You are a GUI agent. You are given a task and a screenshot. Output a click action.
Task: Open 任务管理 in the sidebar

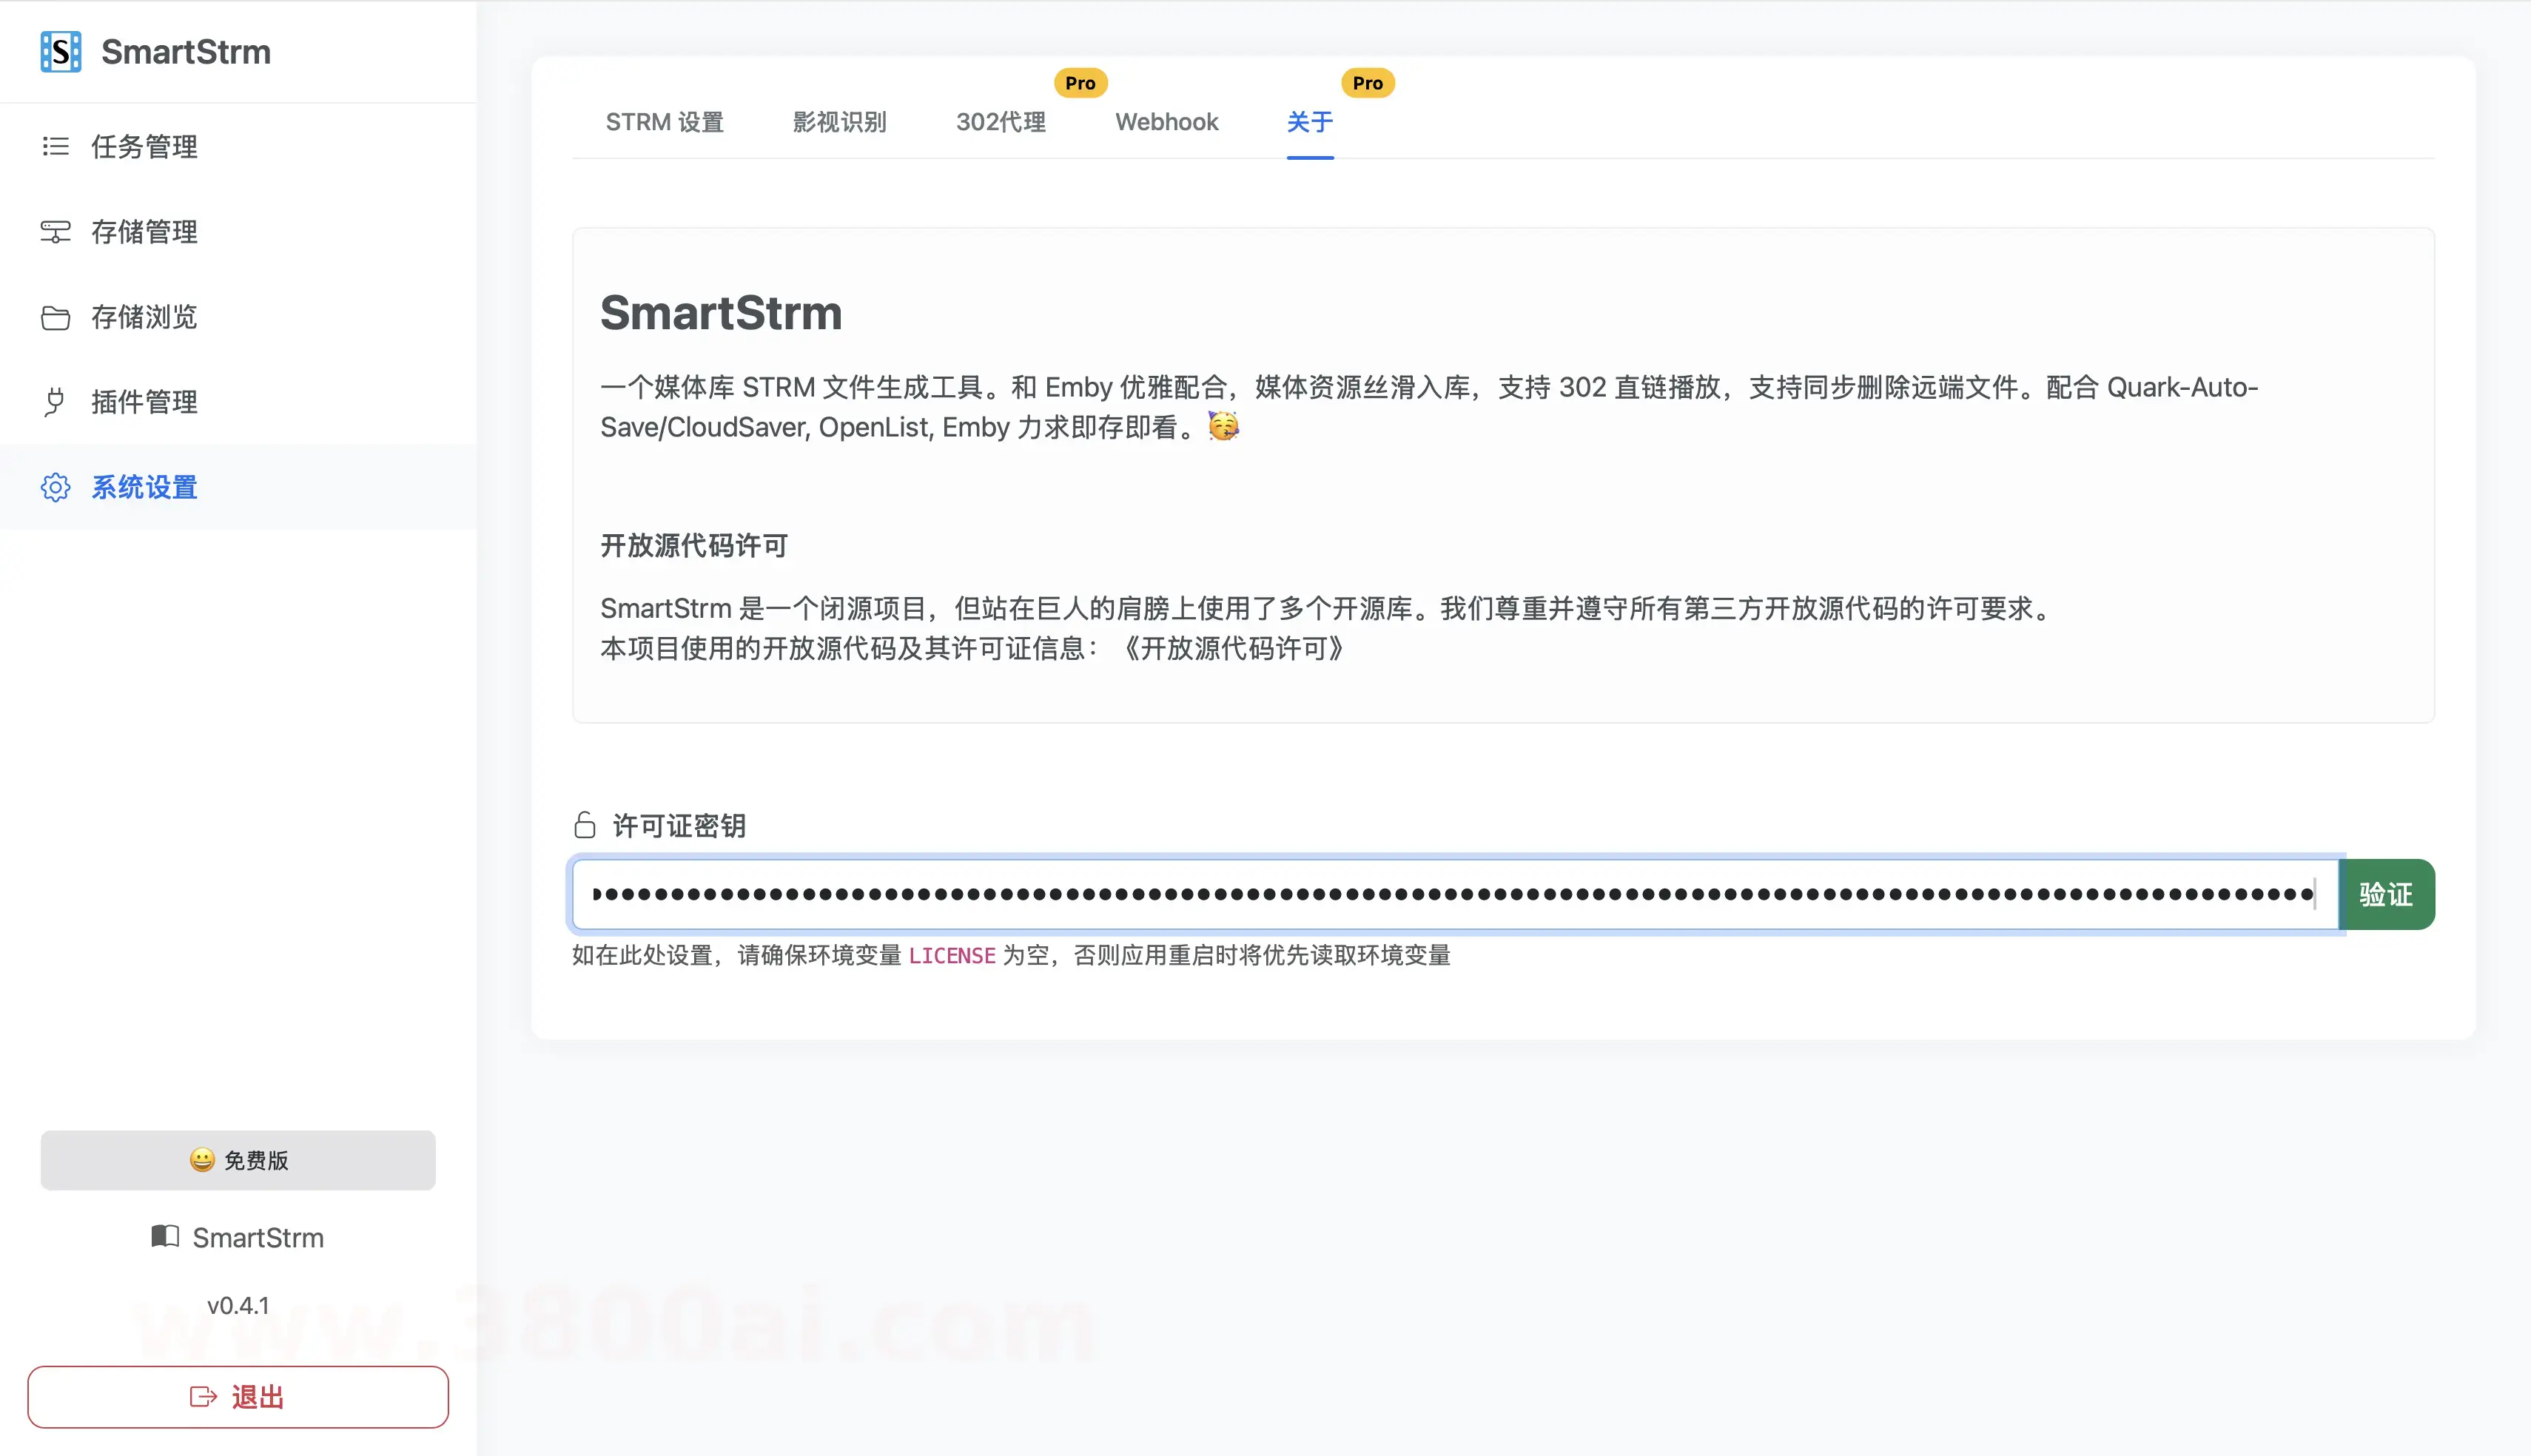point(144,147)
